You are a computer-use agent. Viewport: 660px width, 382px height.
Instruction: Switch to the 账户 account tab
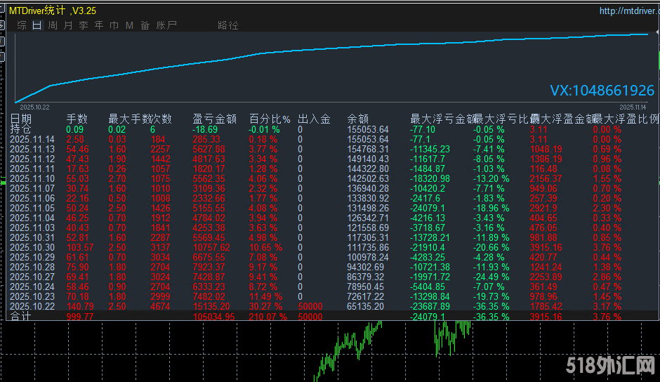[166, 25]
